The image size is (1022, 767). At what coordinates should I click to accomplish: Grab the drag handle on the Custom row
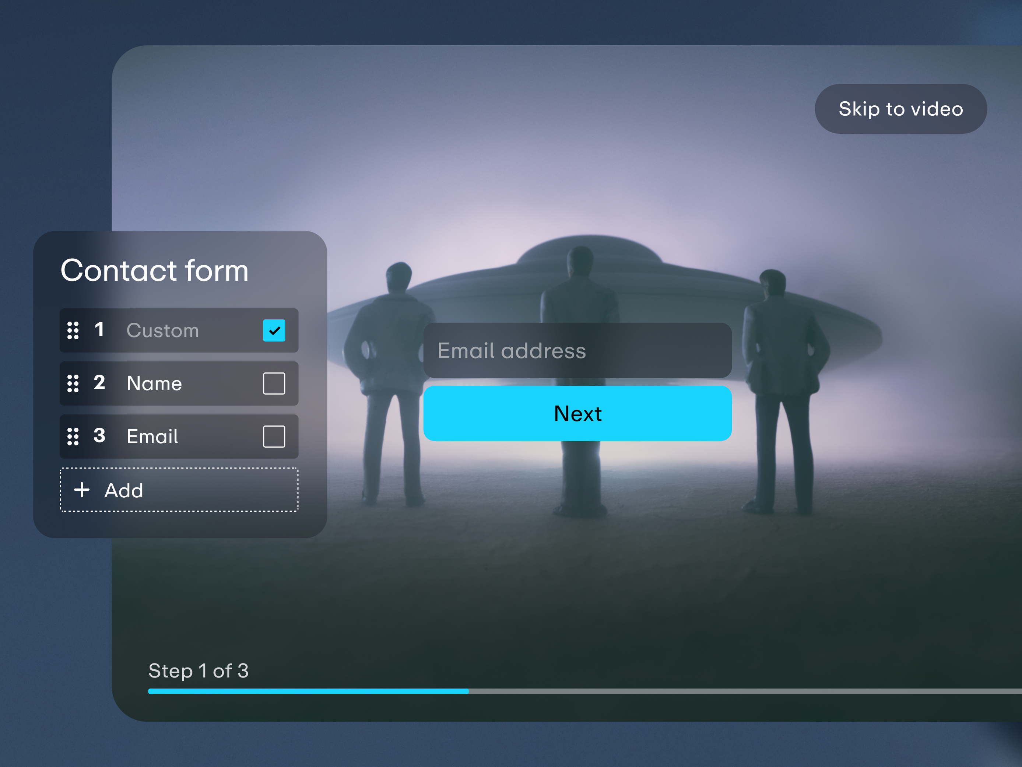[73, 330]
